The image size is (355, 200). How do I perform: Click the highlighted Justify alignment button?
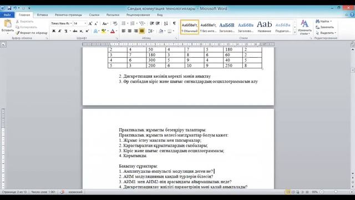[x=142, y=31]
